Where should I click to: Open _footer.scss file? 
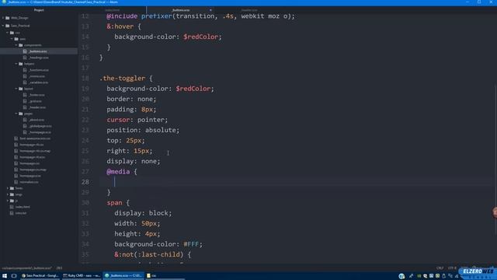(x=36, y=95)
